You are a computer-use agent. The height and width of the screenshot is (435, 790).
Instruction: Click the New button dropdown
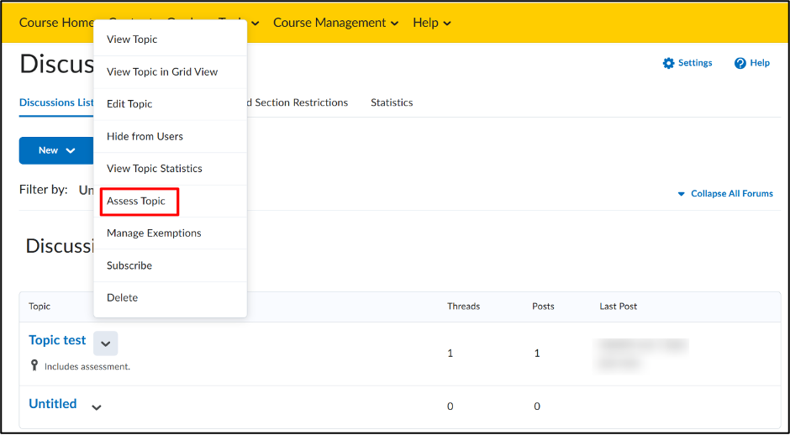point(56,150)
